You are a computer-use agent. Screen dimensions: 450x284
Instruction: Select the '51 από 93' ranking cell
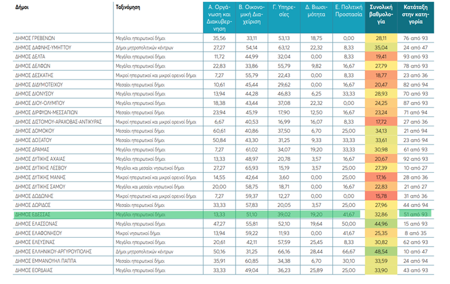coord(415,213)
